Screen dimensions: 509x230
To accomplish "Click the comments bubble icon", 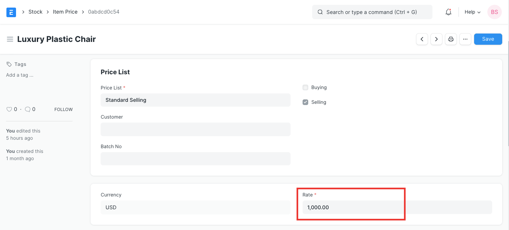I will click(x=27, y=109).
